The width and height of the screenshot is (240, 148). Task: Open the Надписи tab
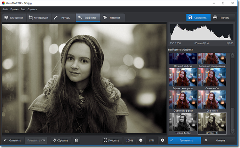[112, 18]
